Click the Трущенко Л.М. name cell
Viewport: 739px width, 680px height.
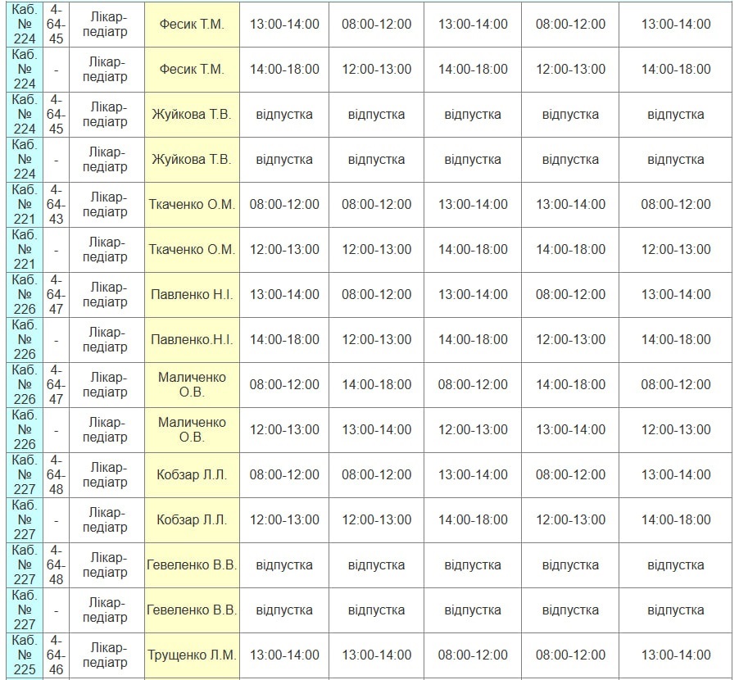(x=192, y=655)
